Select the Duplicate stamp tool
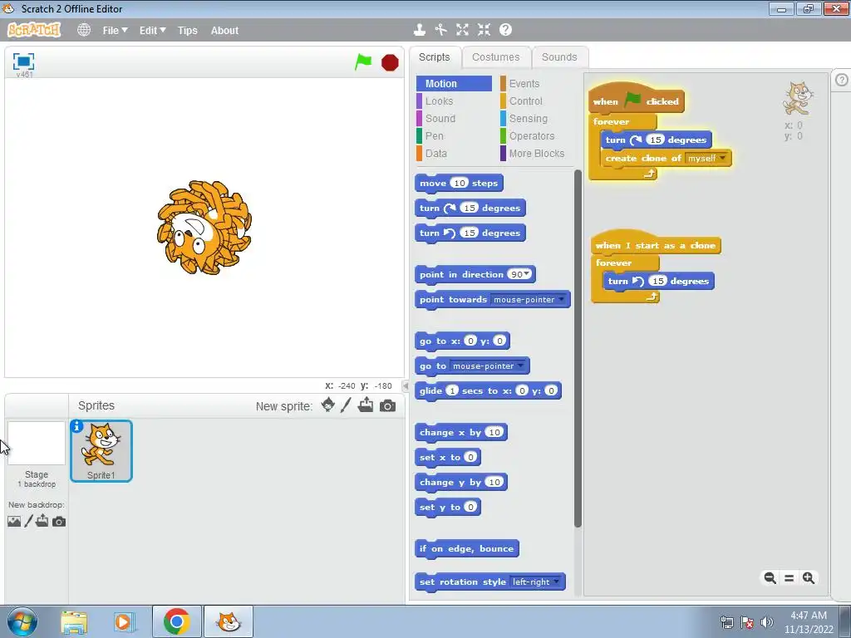851x638 pixels. [419, 30]
